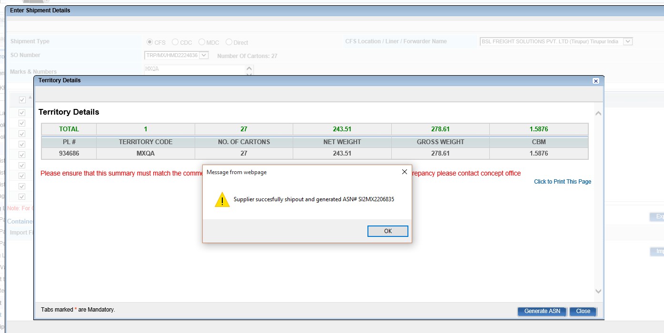Click the Marks & Numbers text field
This screenshot has height=333, width=664.
coord(194,69)
